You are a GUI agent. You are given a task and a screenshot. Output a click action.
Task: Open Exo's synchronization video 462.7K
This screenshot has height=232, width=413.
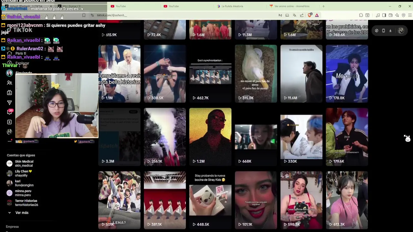210,74
